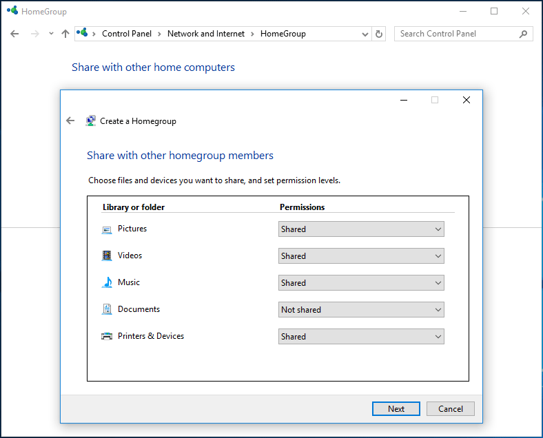Click the Next button
The image size is (543, 438).
[396, 408]
